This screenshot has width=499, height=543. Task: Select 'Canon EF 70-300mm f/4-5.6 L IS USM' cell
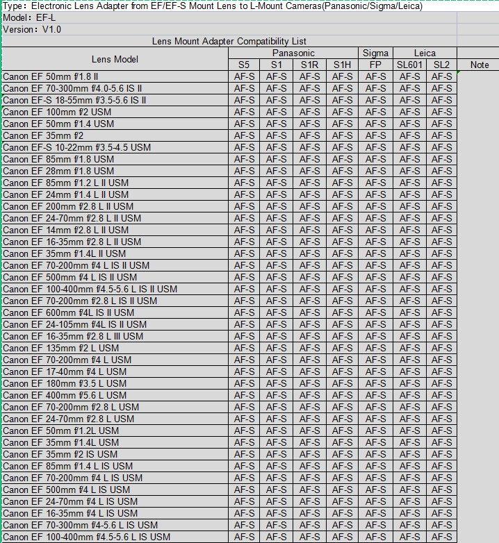coord(115,525)
